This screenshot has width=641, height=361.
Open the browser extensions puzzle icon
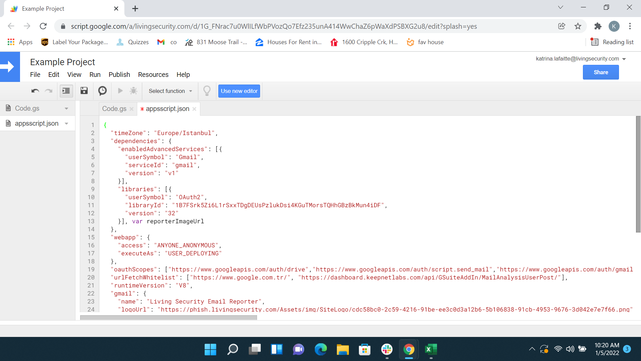[598, 26]
